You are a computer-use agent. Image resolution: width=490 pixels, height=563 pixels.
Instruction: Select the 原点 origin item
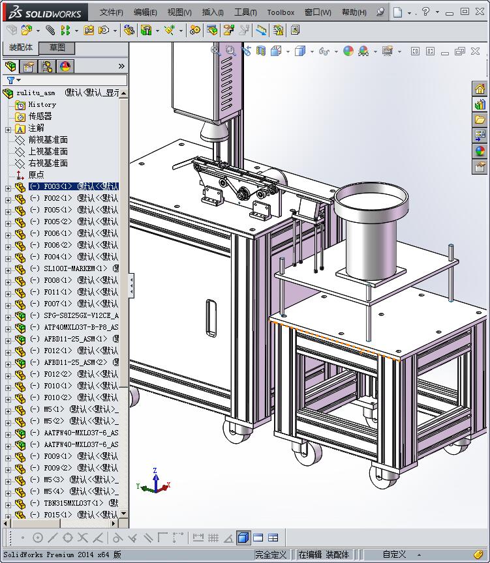36,175
